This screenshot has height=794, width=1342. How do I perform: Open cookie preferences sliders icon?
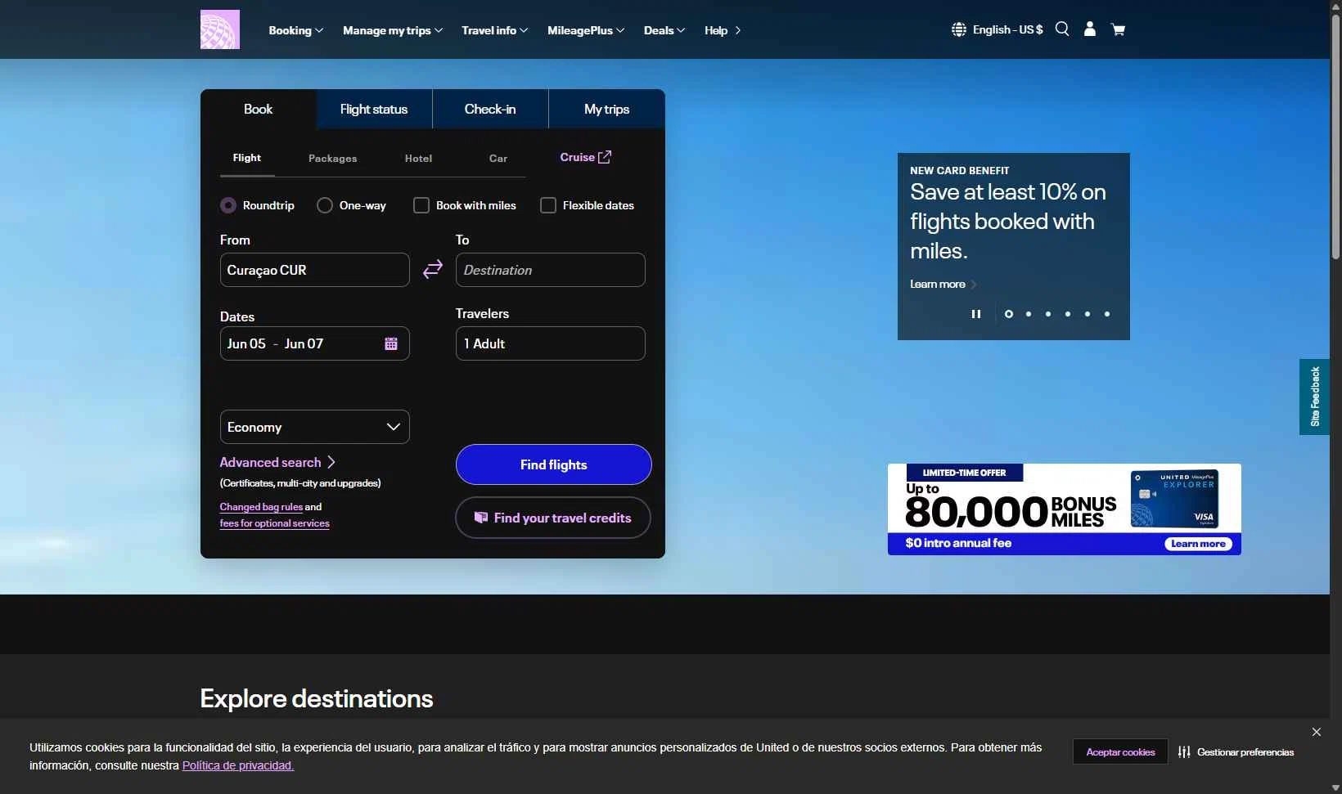[x=1184, y=752]
